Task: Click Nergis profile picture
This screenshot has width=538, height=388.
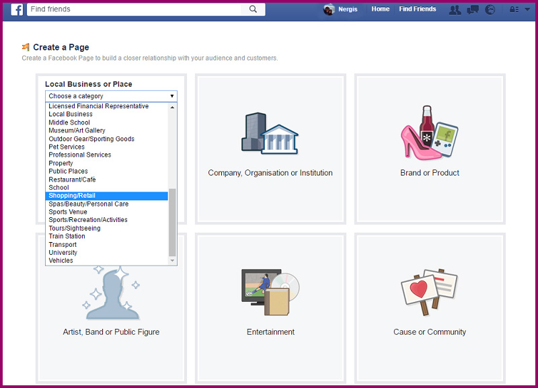Action: pos(329,9)
